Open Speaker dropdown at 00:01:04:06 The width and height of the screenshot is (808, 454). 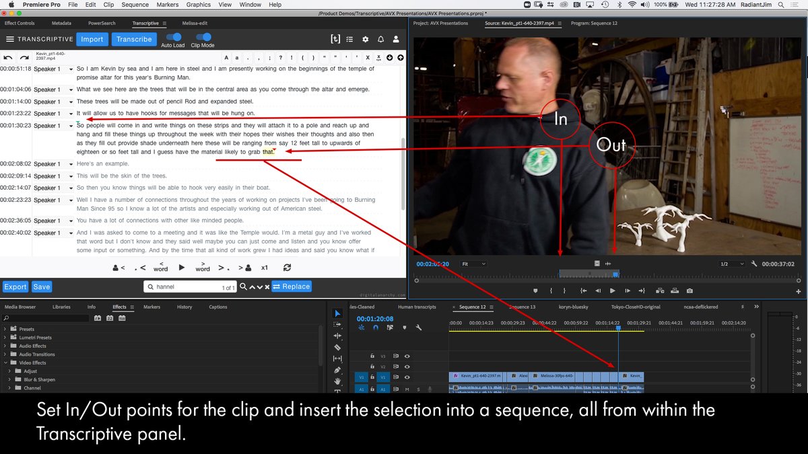coord(54,89)
